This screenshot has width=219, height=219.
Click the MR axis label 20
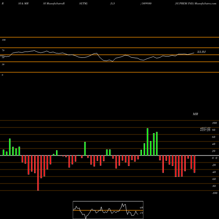(x=213, y=151)
